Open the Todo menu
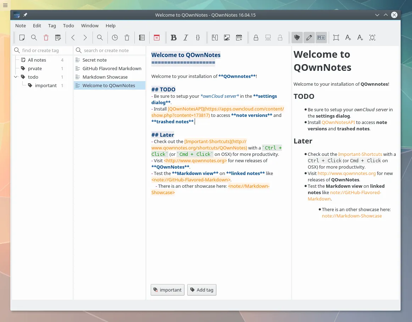This screenshot has height=322, width=412. click(x=68, y=26)
